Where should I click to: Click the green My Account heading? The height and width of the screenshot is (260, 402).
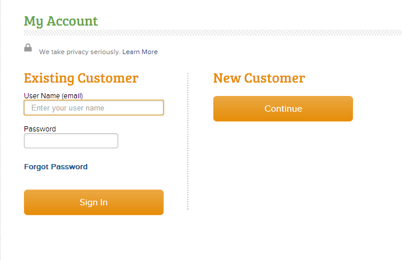point(61,21)
